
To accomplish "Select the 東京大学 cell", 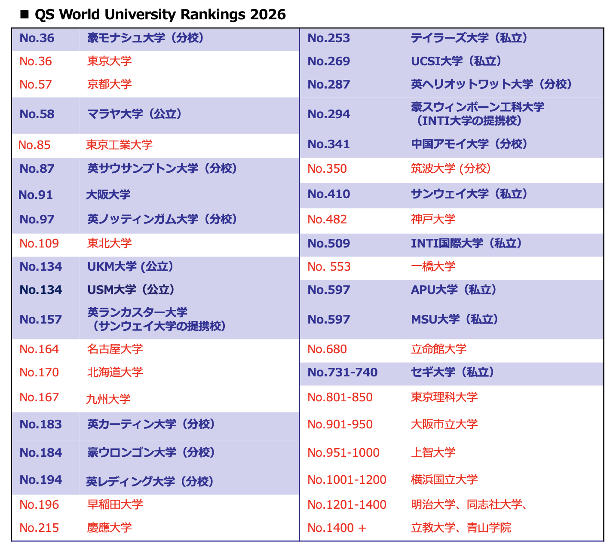I will [109, 61].
